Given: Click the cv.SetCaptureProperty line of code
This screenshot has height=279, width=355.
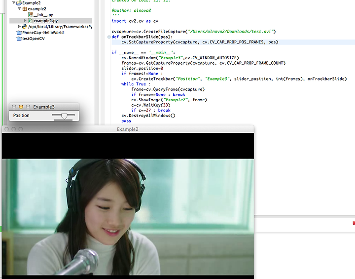Looking at the screenshot, I should point(200,42).
